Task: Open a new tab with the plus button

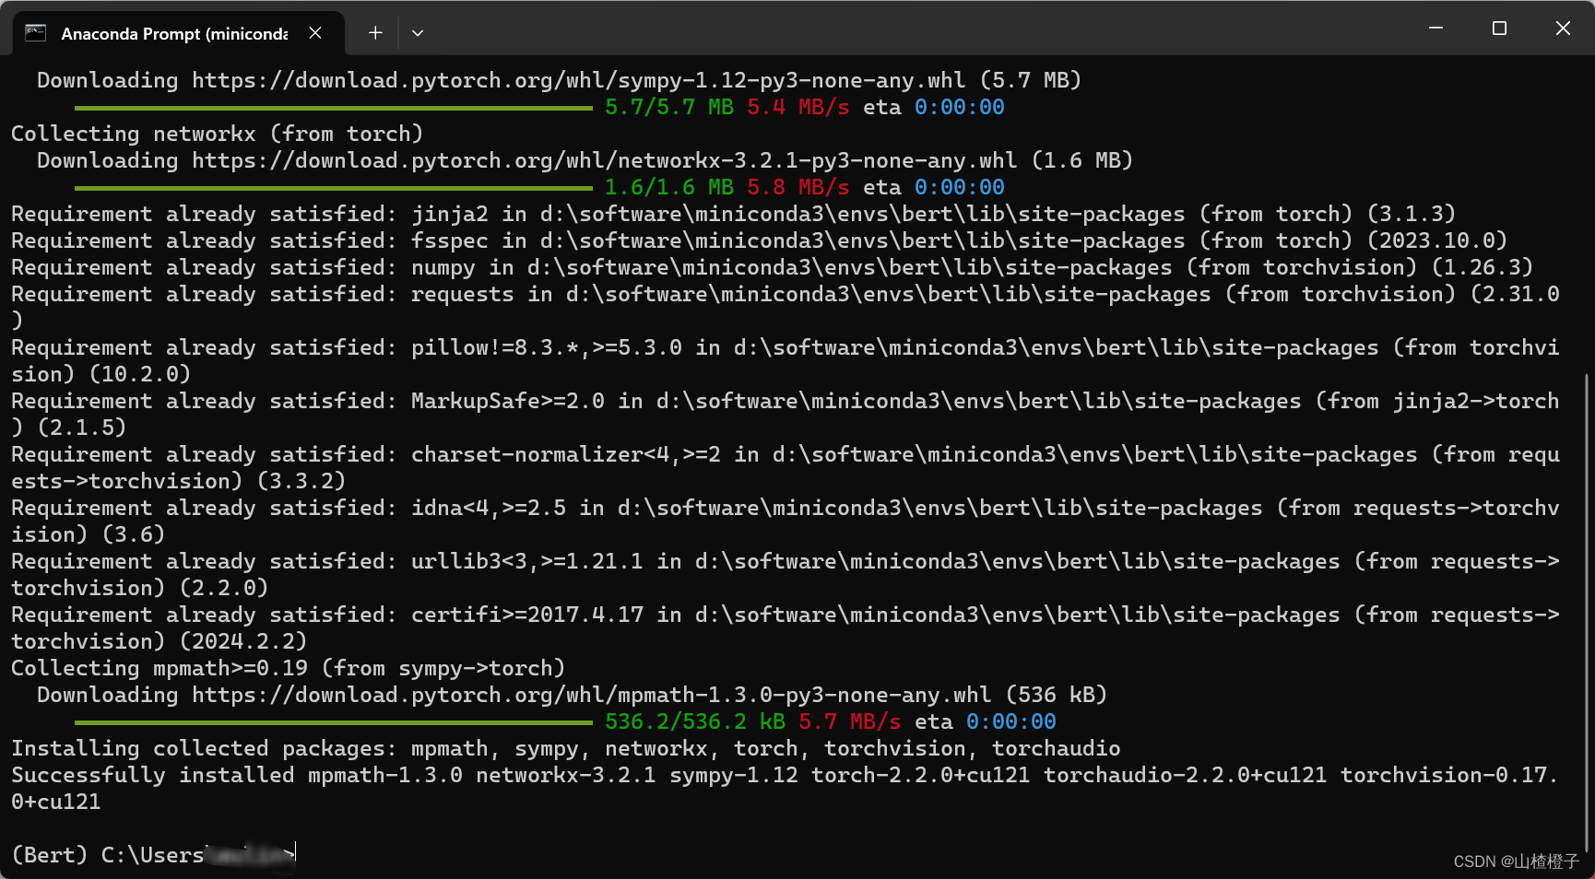Action: 375,33
